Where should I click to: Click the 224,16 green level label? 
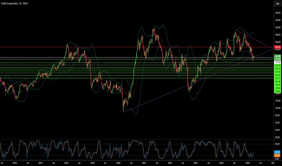coord(278,69)
